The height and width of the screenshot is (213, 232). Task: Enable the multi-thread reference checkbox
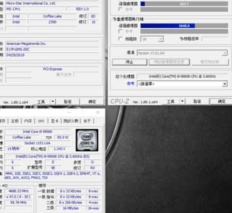click(121, 31)
